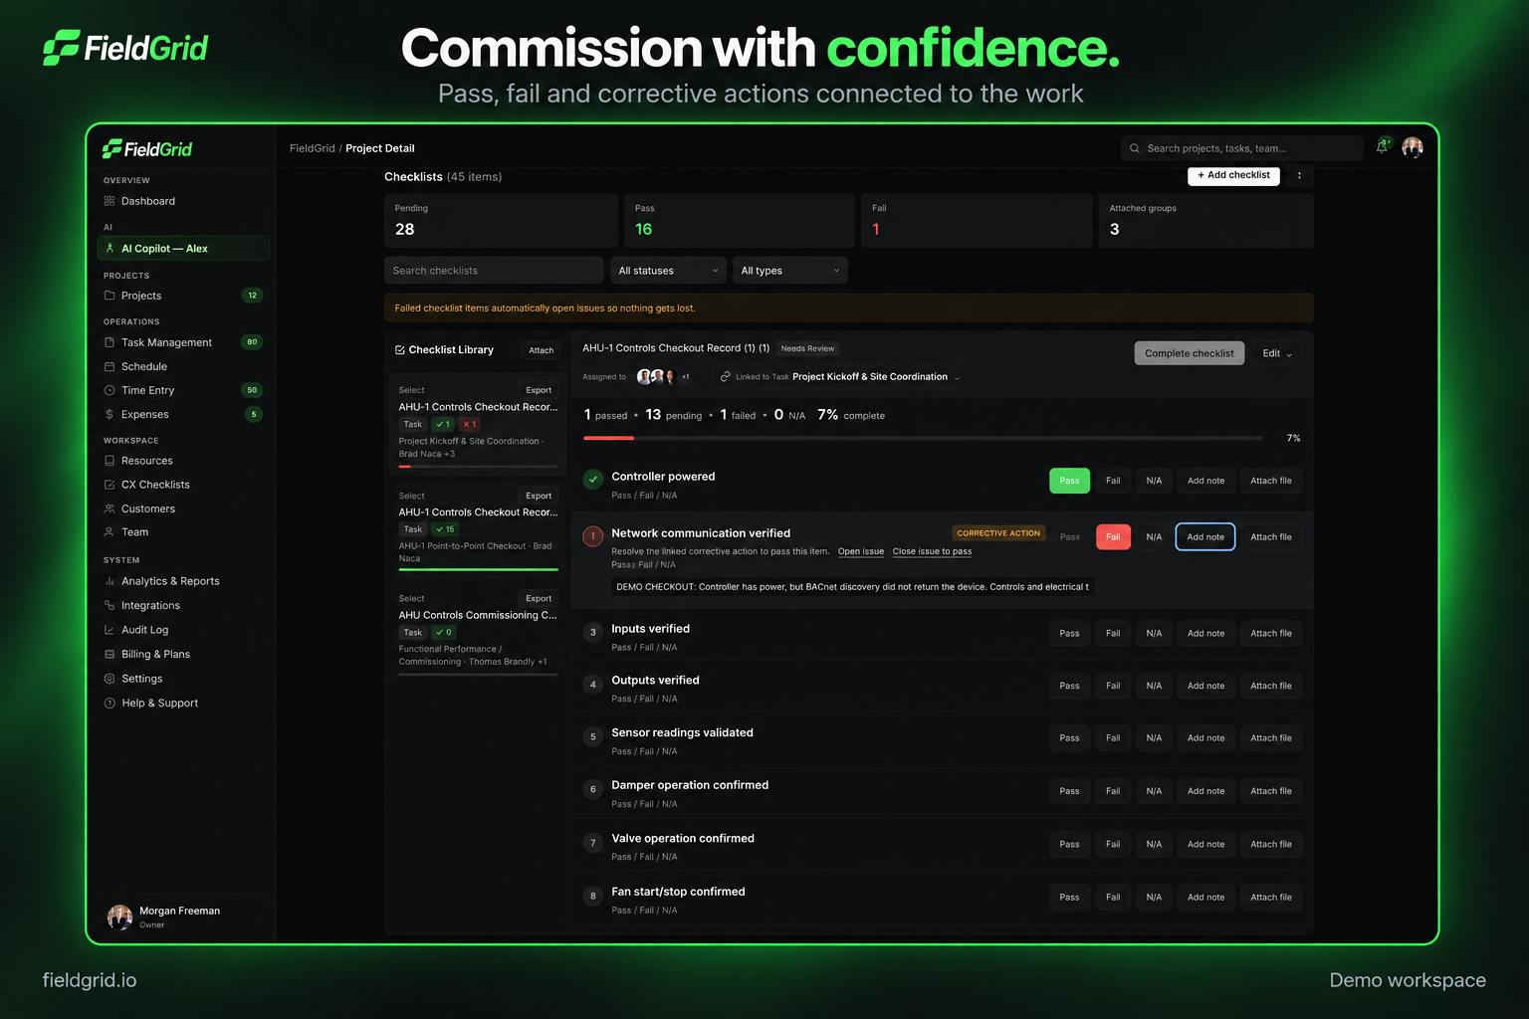The height and width of the screenshot is (1019, 1529).
Task: Go to Projects in sidebar
Action: point(183,296)
